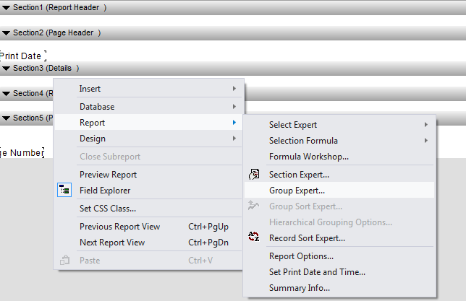Screen dimensions: 466x301
Task: Collapse Section1 Report Header triangle
Action: coord(6,8)
